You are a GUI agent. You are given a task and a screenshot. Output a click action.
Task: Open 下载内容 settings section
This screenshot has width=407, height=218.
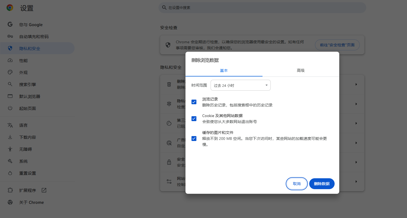point(37,137)
